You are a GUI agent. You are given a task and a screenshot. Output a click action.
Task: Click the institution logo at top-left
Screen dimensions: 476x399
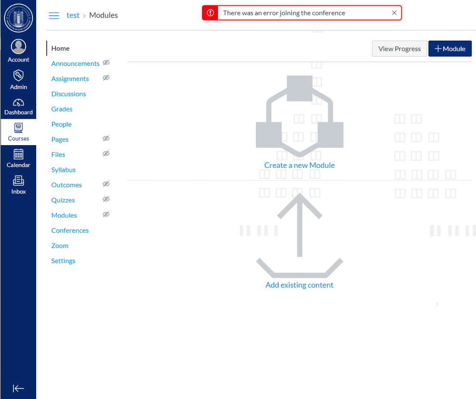[19, 18]
